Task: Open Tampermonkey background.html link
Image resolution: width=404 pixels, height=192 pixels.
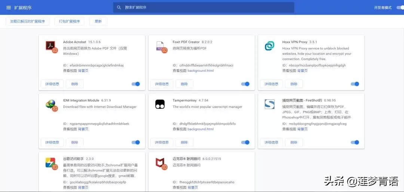Action: point(201,129)
